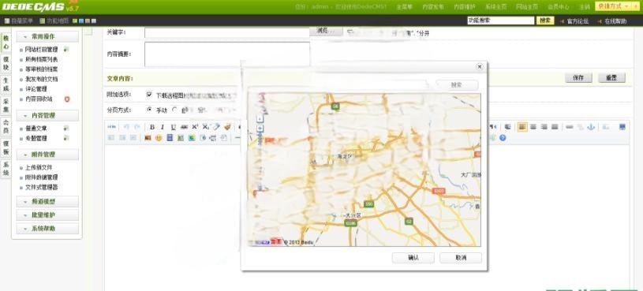The width and height of the screenshot is (643, 291).
Task: Click the 重置 button
Action: [611, 78]
